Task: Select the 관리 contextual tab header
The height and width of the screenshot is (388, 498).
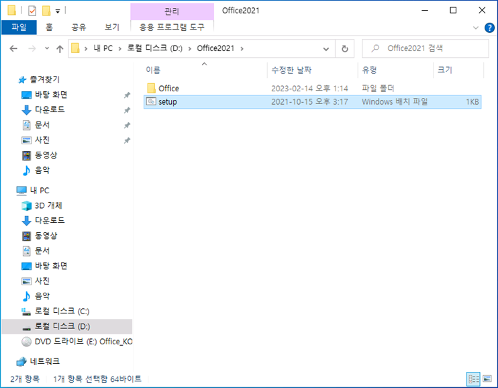Action: click(172, 11)
